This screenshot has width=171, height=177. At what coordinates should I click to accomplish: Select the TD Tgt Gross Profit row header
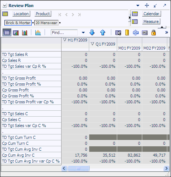[x=31, y=78]
